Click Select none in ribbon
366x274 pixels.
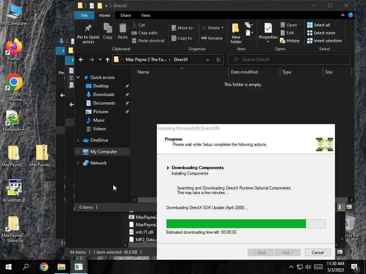click(x=321, y=33)
